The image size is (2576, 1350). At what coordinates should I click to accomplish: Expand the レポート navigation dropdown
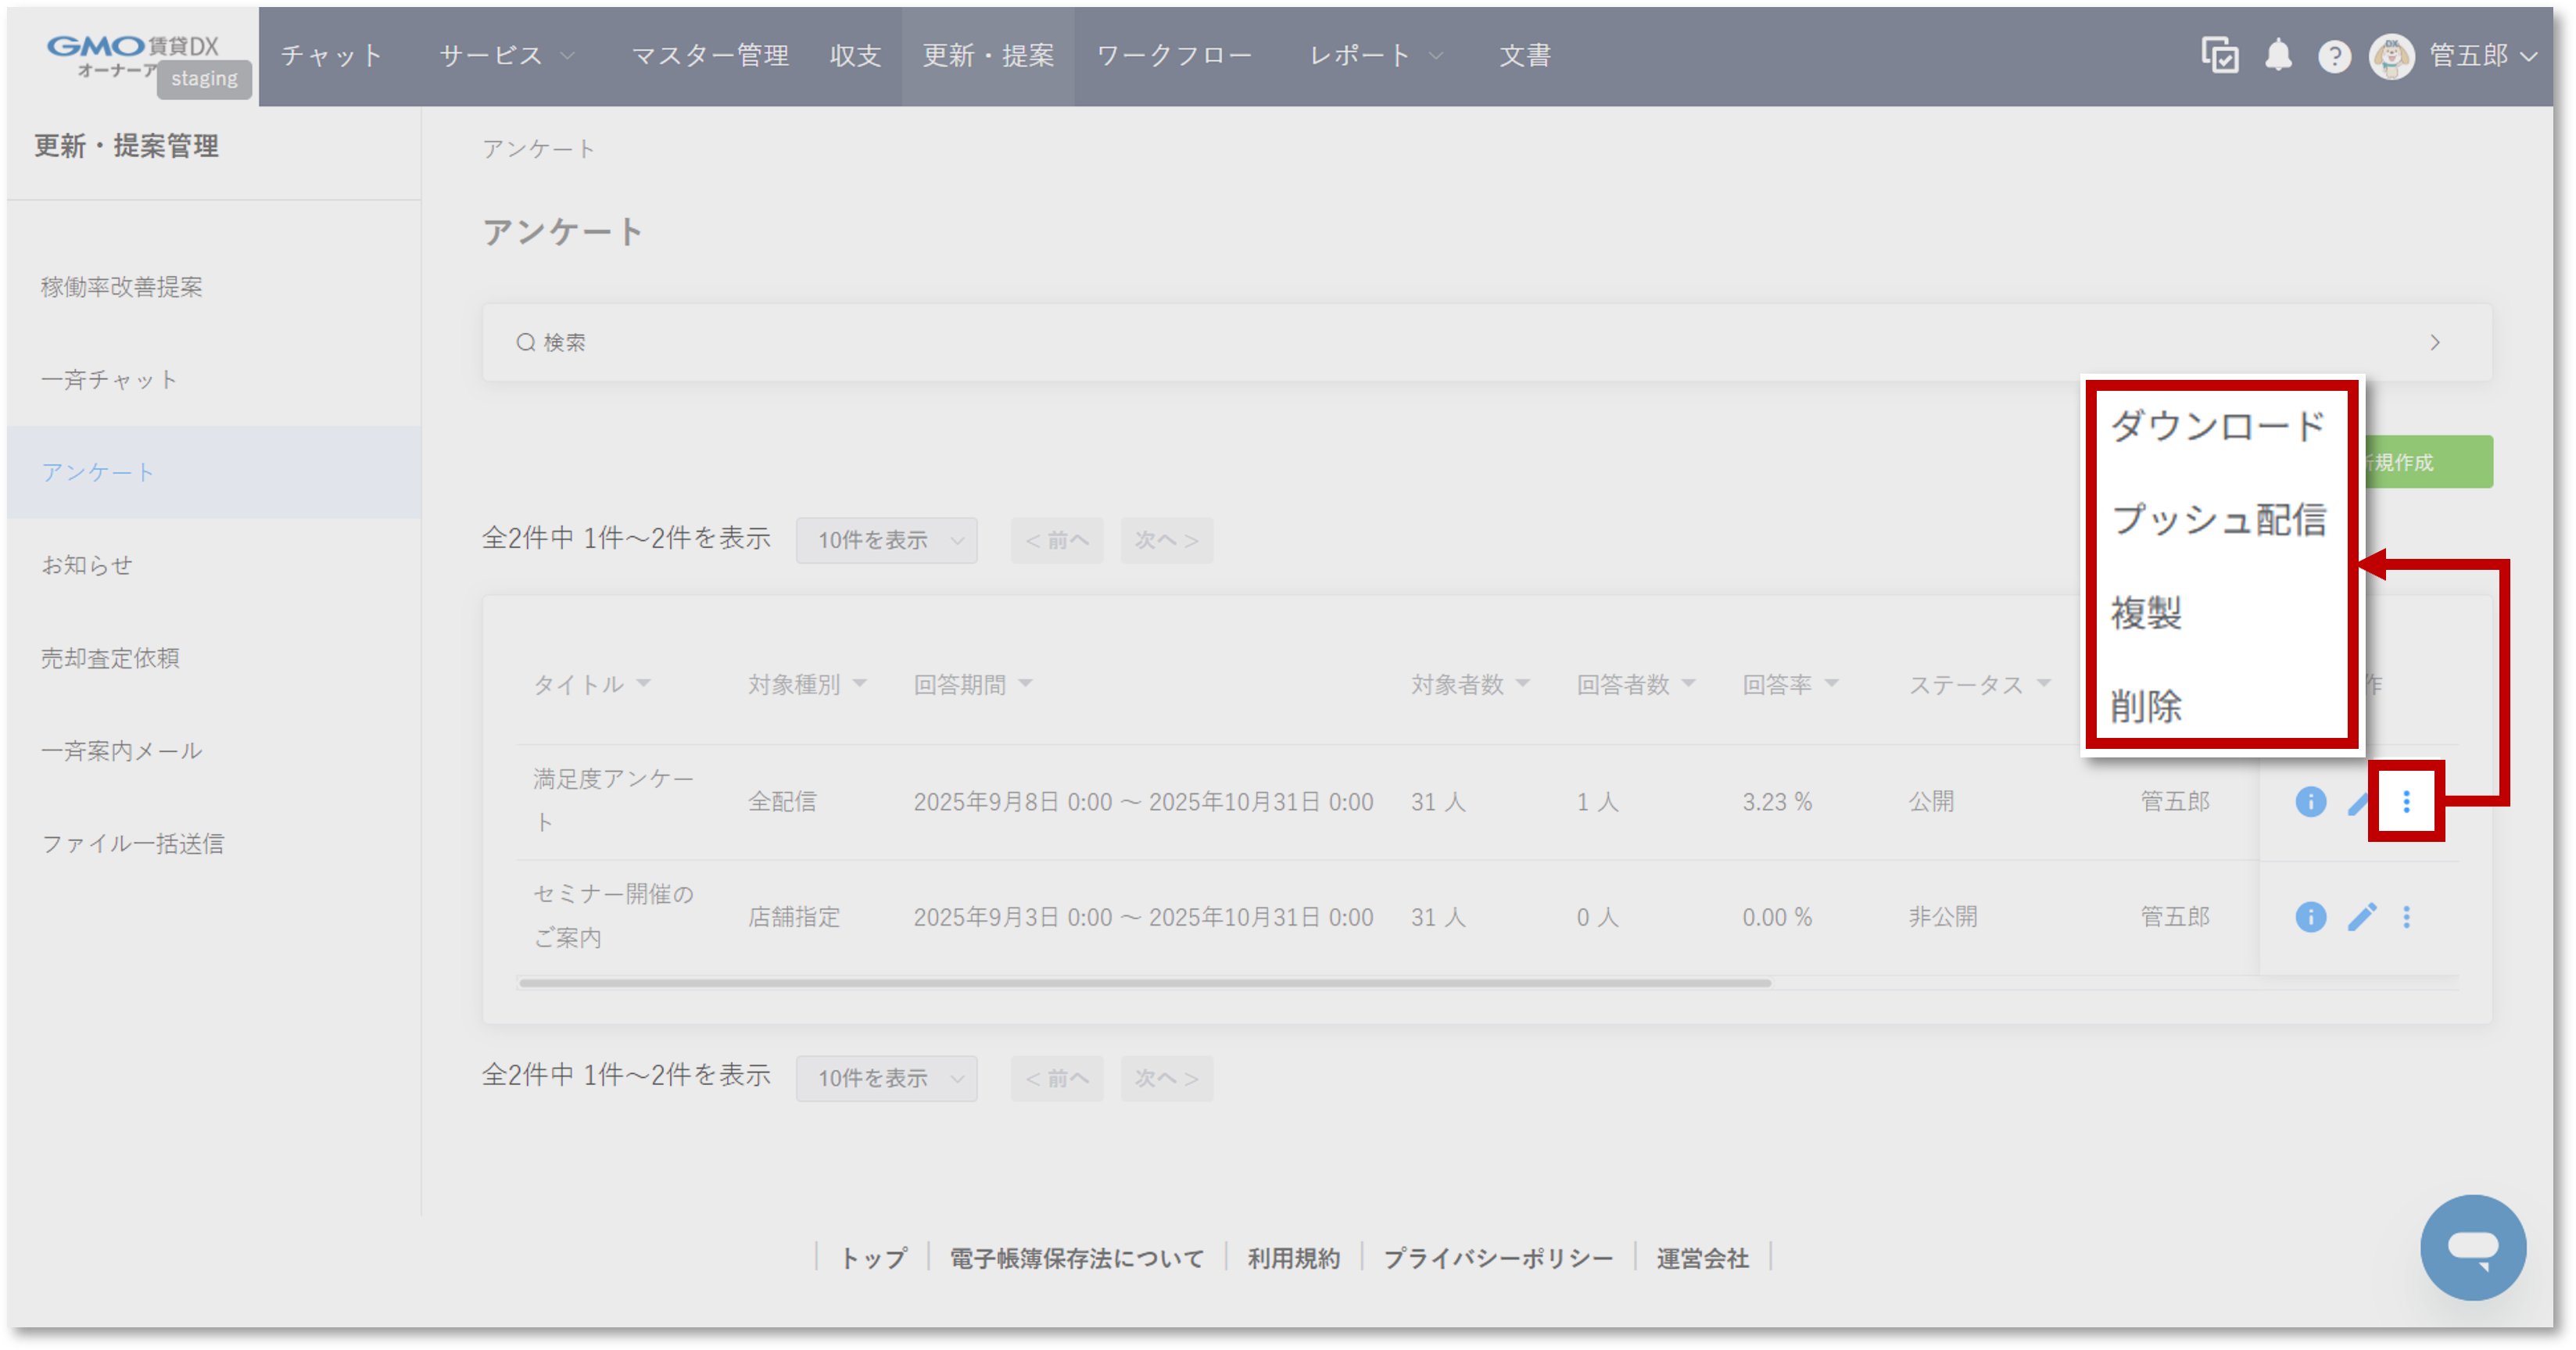pos(1374,56)
